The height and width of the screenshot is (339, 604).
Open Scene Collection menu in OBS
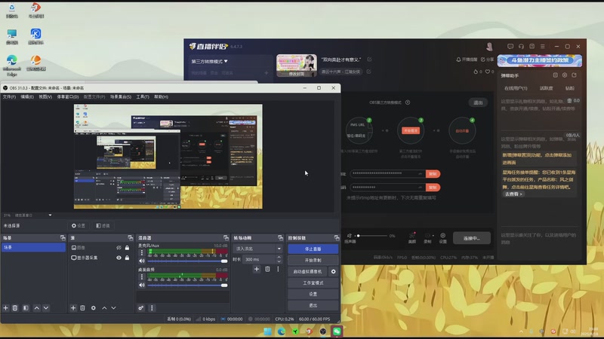pyautogui.click(x=121, y=97)
